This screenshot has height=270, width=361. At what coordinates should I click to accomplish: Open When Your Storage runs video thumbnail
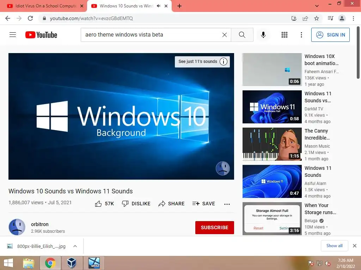tap(272, 219)
